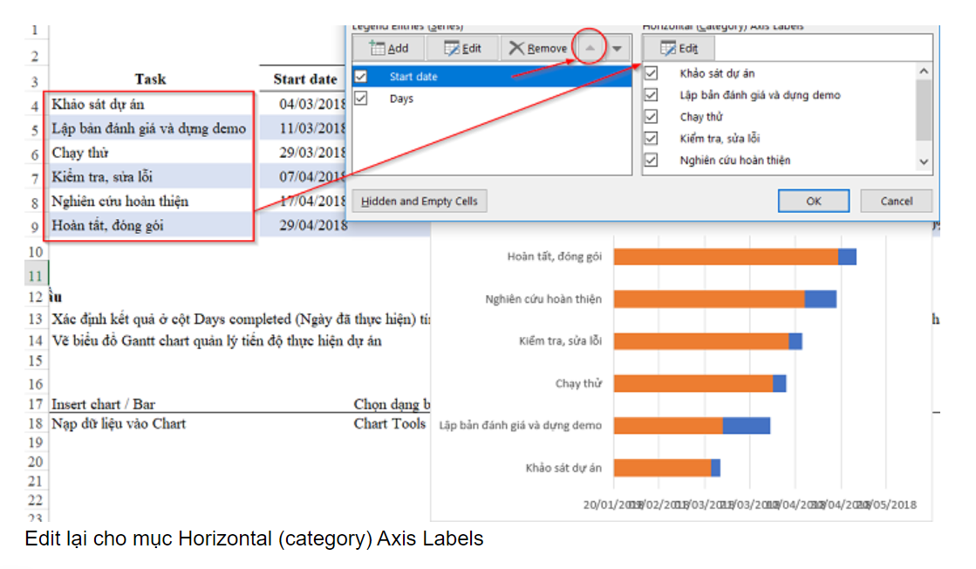Click the Chart Tools cell text
Screen dimensions: 976x569
pyautogui.click(x=390, y=423)
